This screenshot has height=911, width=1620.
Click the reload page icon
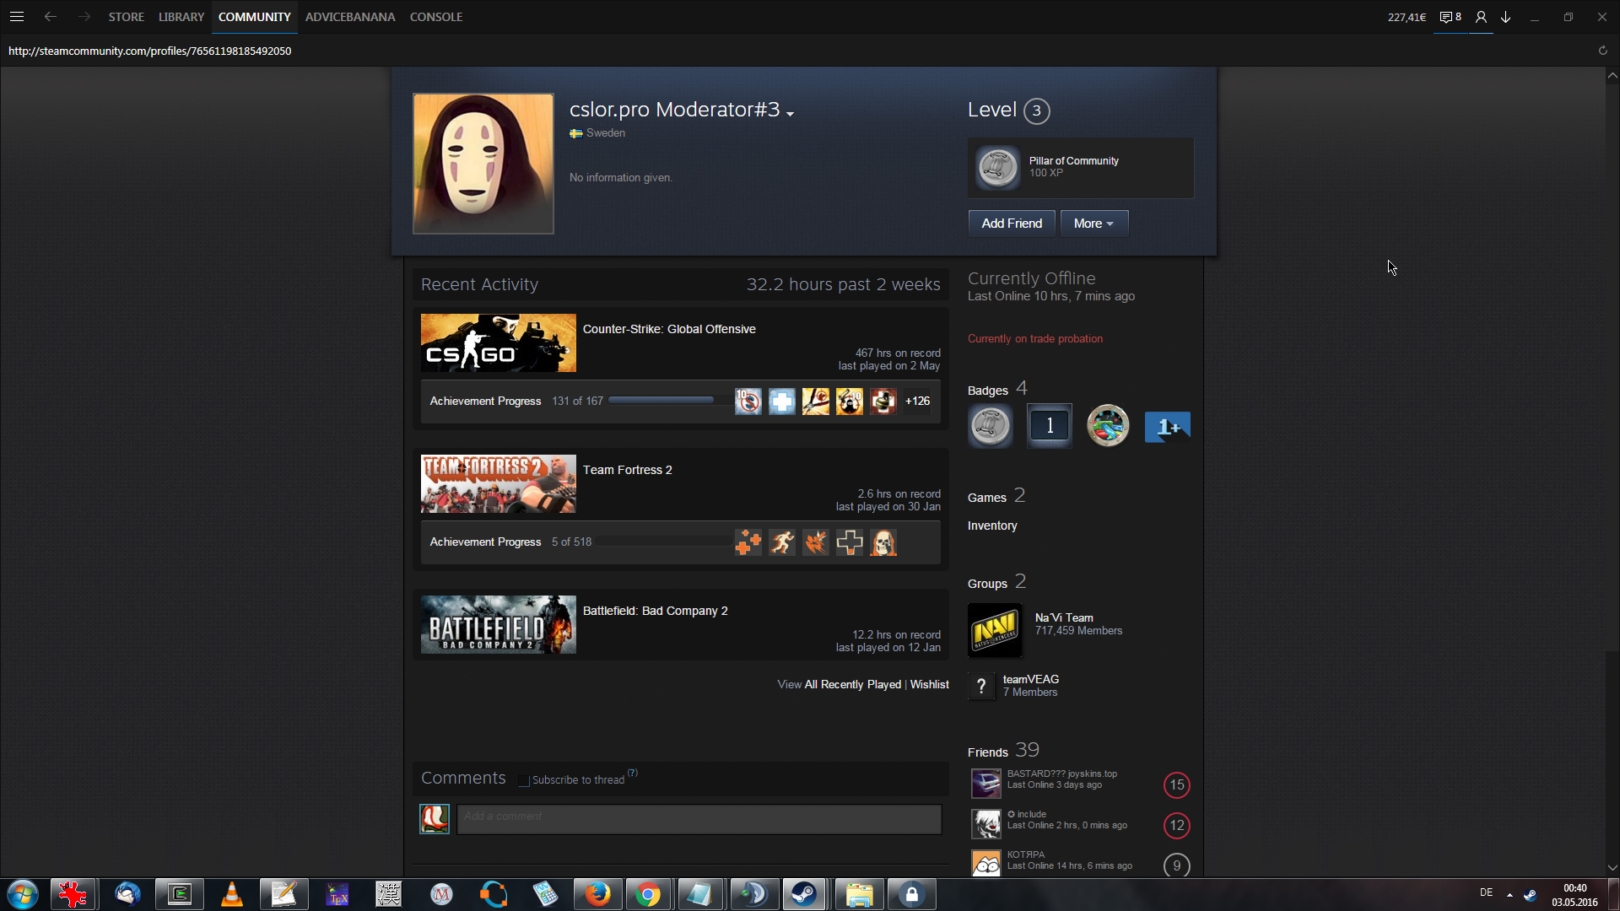pos(1602,51)
